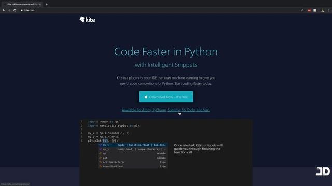Click the browser back arrow

(4, 10)
